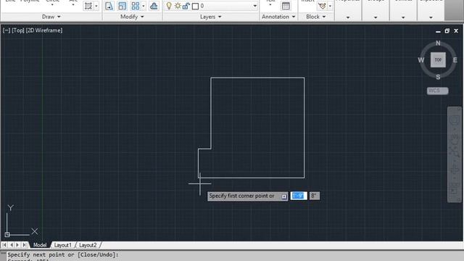The width and height of the screenshot is (464, 261).
Task: Click the hatch icon in Draw panel
Action: point(88,6)
